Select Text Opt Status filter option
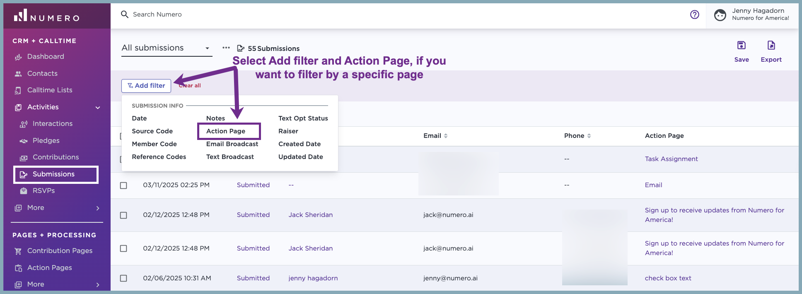 pyautogui.click(x=303, y=118)
